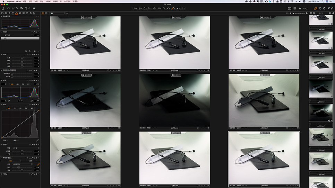335x188 pixels.
Task: Open the 카메라 menu
Action: pyautogui.click(x=55, y=1)
